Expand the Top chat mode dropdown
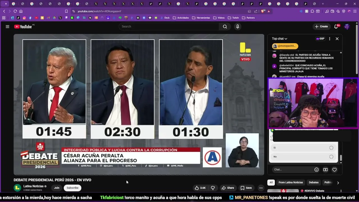This screenshot has width=359, height=202. [x=280, y=39]
